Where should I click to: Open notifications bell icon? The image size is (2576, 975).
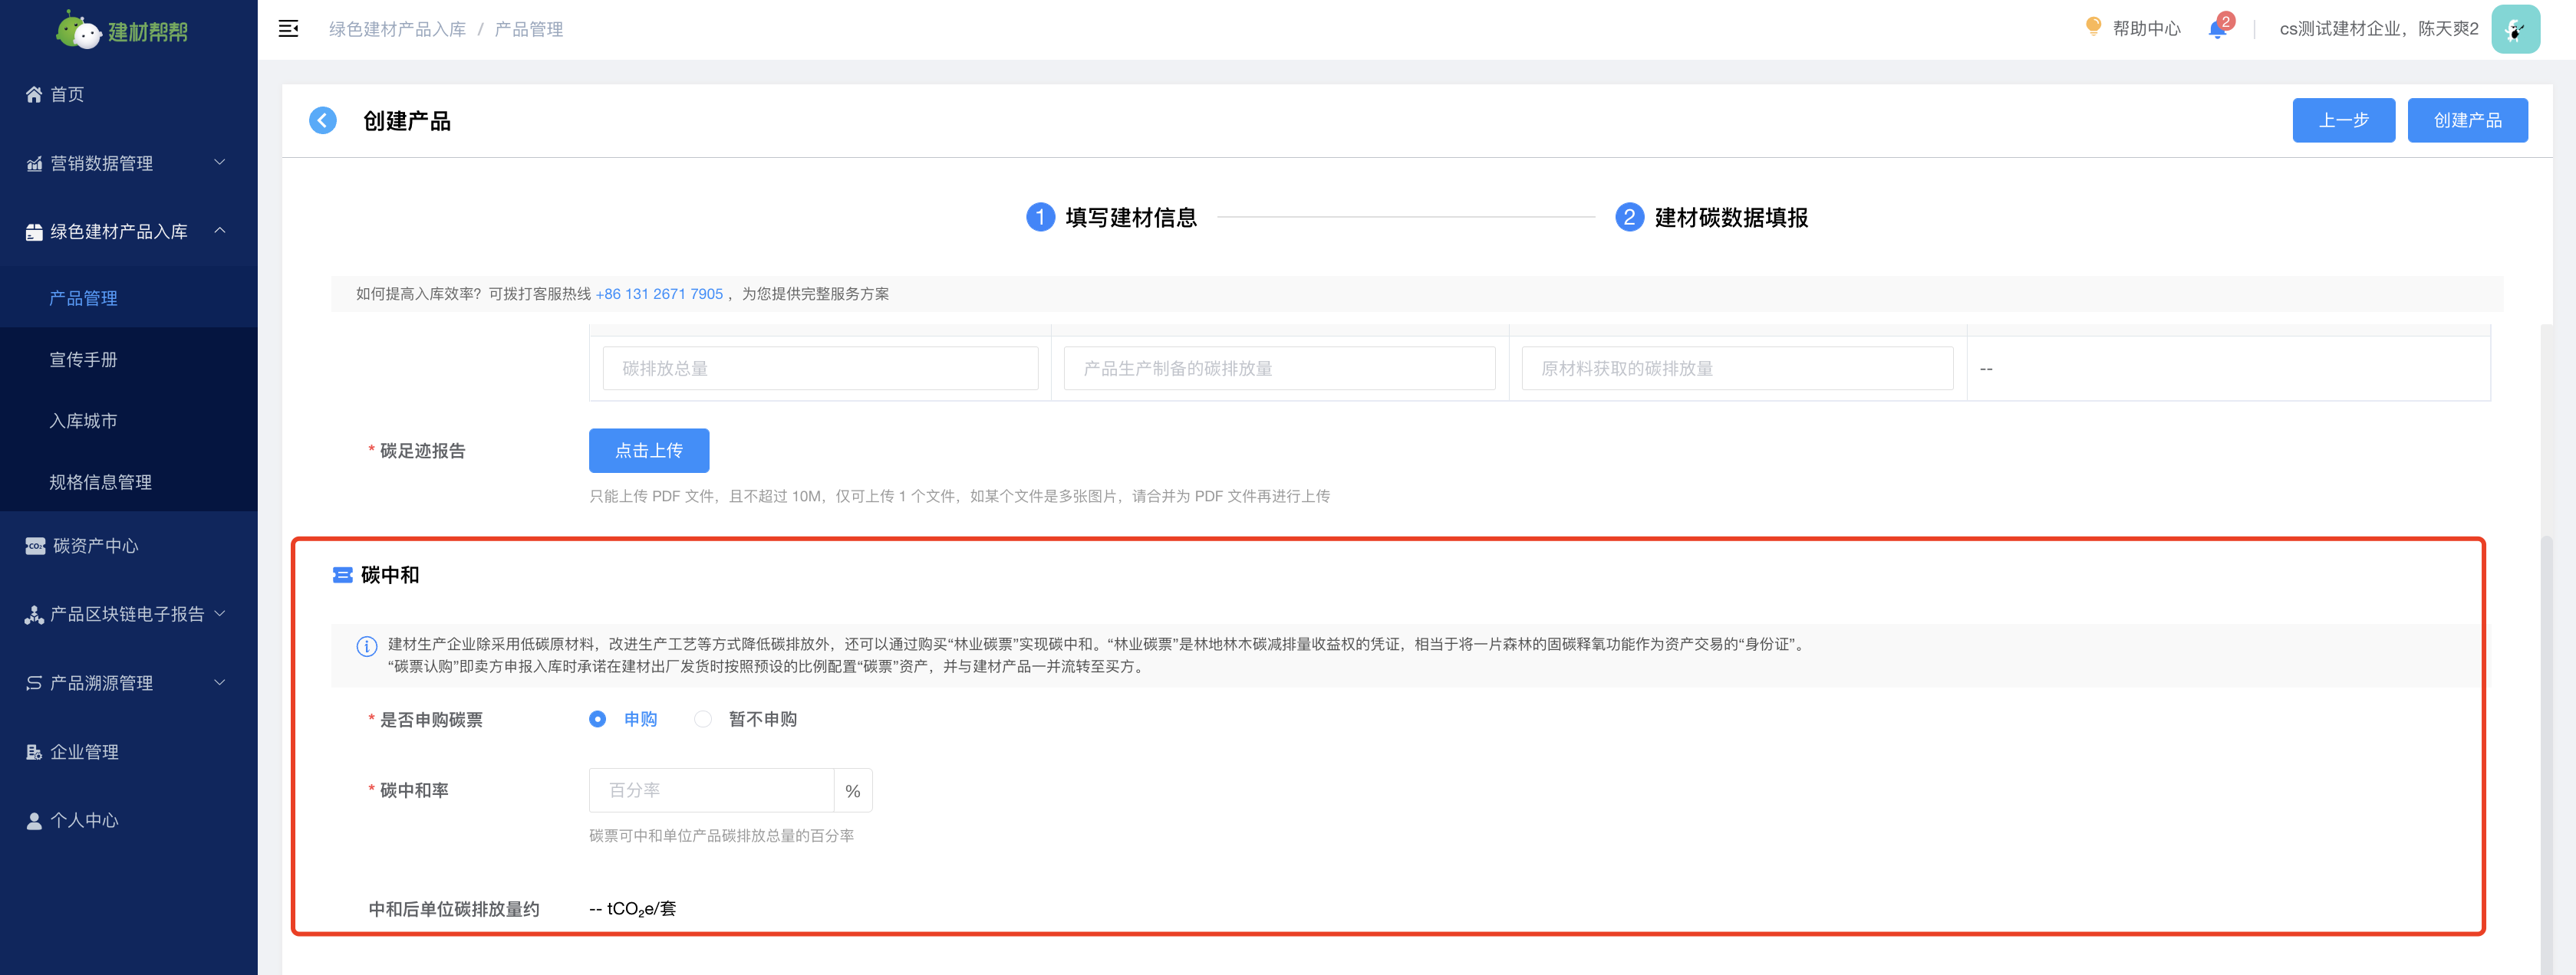(2216, 29)
